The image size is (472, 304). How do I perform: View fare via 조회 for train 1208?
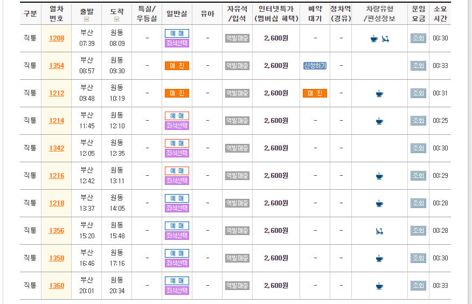pyautogui.click(x=418, y=38)
